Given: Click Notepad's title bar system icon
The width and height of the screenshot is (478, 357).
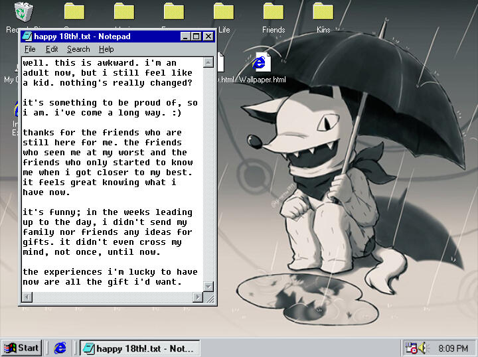Looking at the screenshot, I should tap(27, 36).
